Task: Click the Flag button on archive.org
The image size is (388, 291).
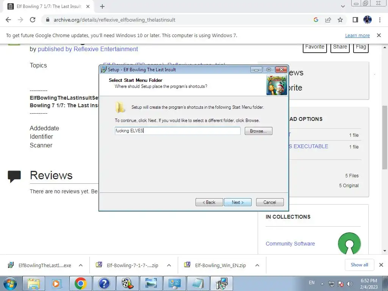Action: coord(361,47)
